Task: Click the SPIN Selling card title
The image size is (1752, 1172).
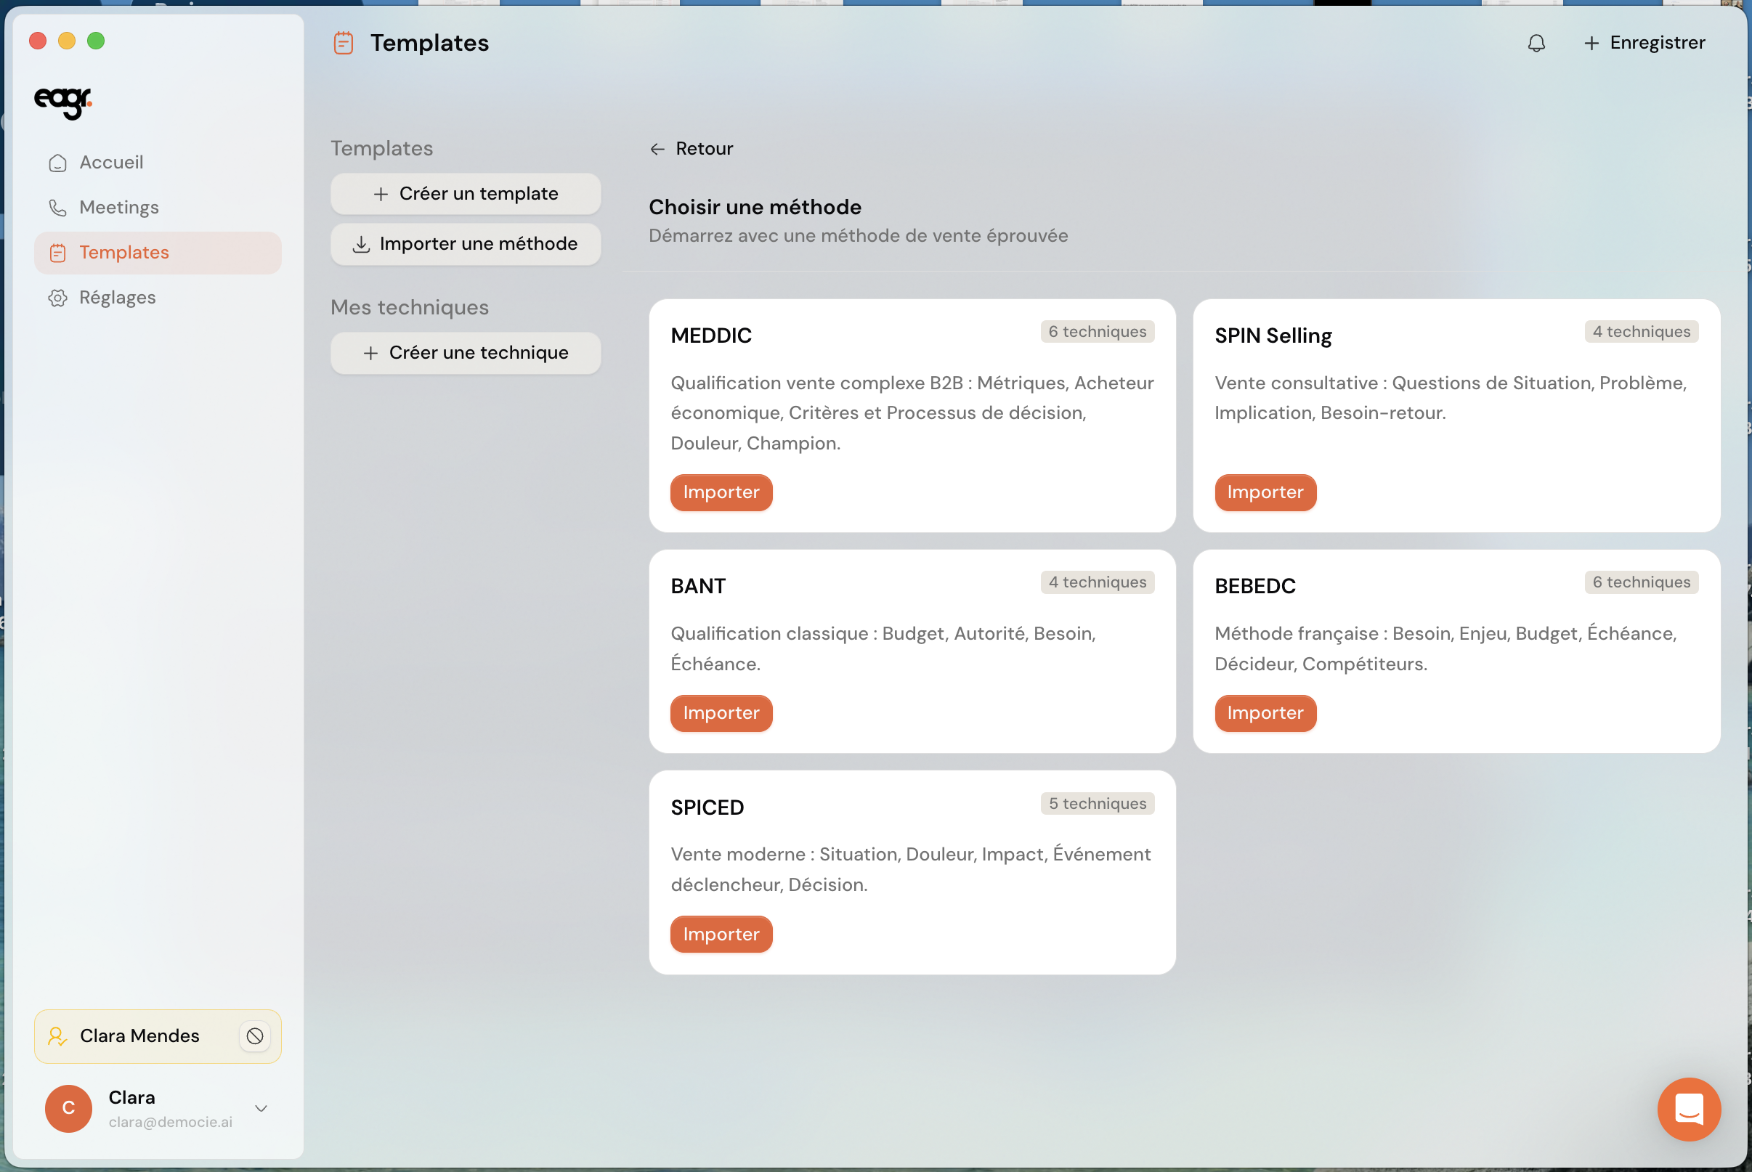Action: [x=1273, y=335]
